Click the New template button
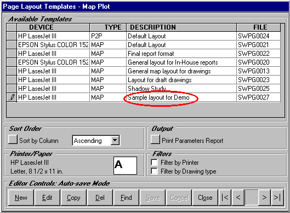290x213 pixels. tap(21, 198)
